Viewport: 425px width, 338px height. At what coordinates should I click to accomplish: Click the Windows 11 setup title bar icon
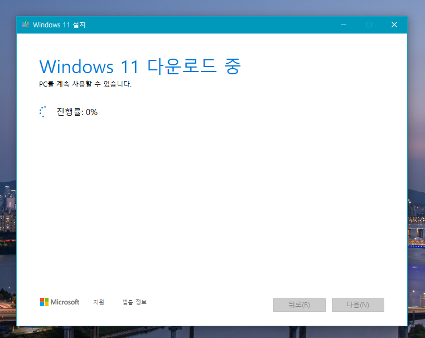pos(25,24)
